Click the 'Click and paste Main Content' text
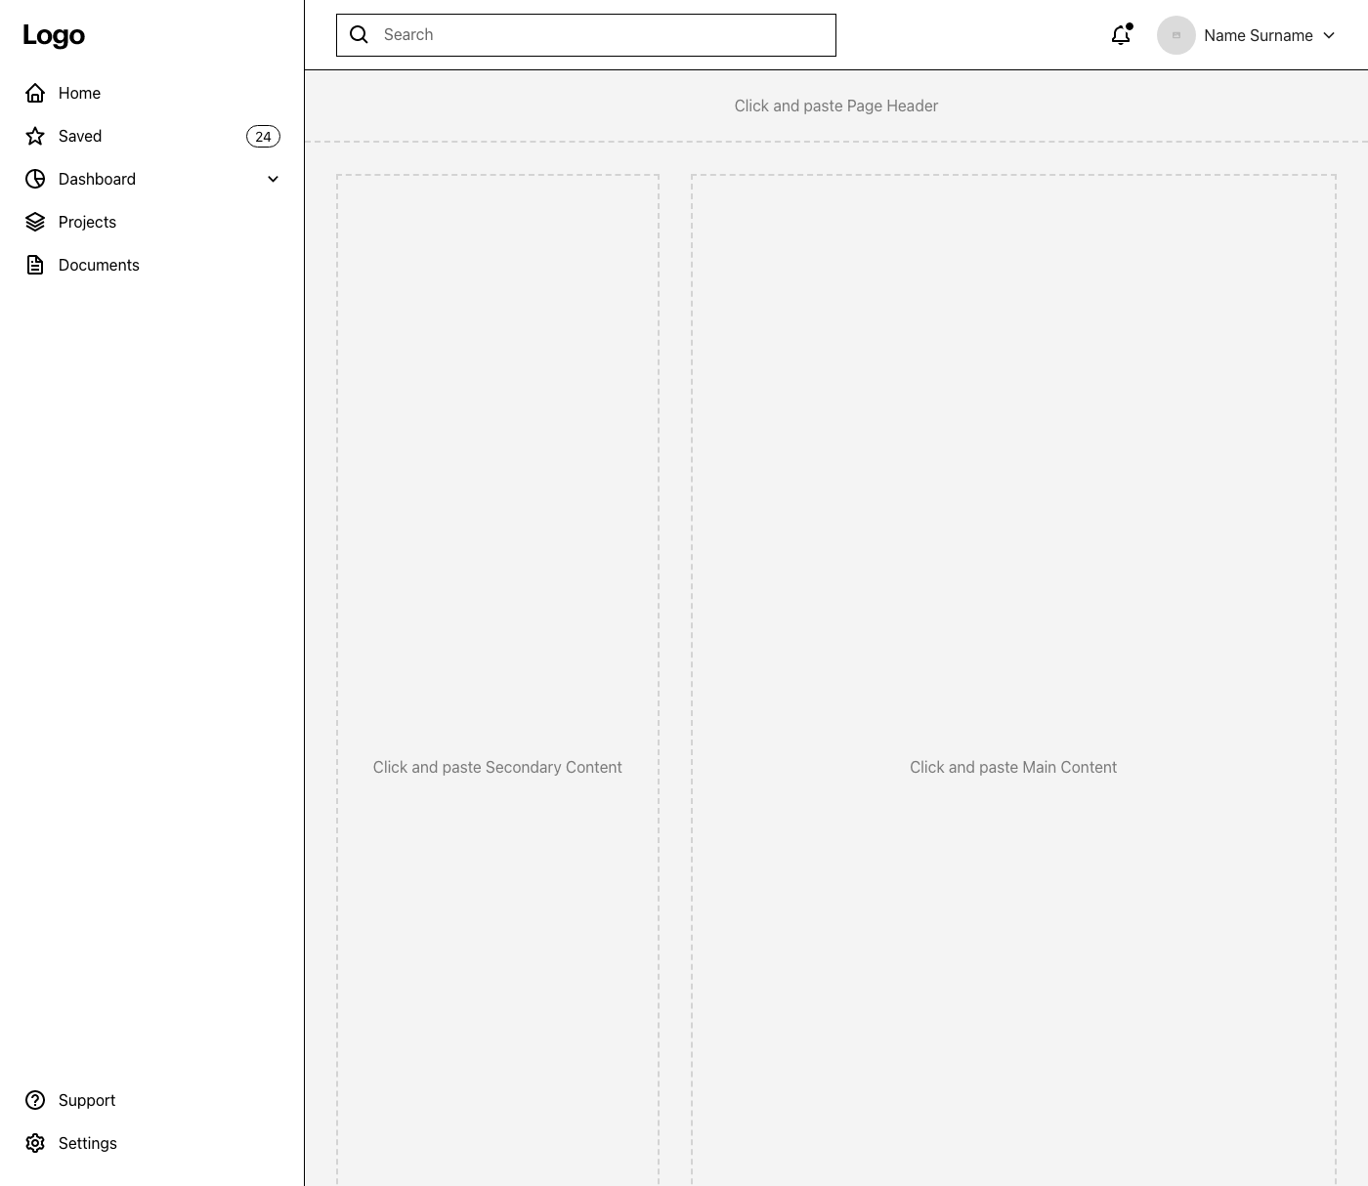The width and height of the screenshot is (1368, 1186). click(x=1013, y=767)
